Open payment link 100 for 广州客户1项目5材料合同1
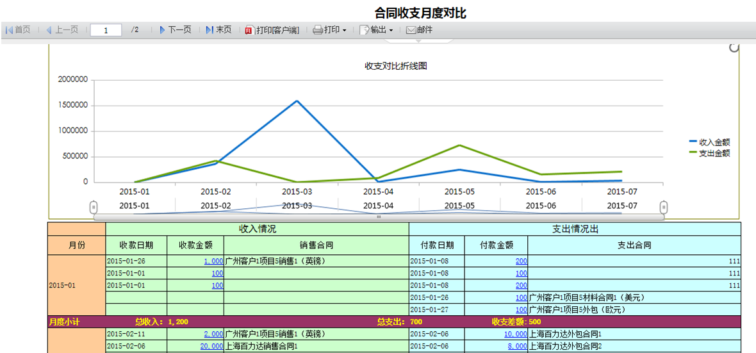Screen dimensions: 756x353 [522, 297]
